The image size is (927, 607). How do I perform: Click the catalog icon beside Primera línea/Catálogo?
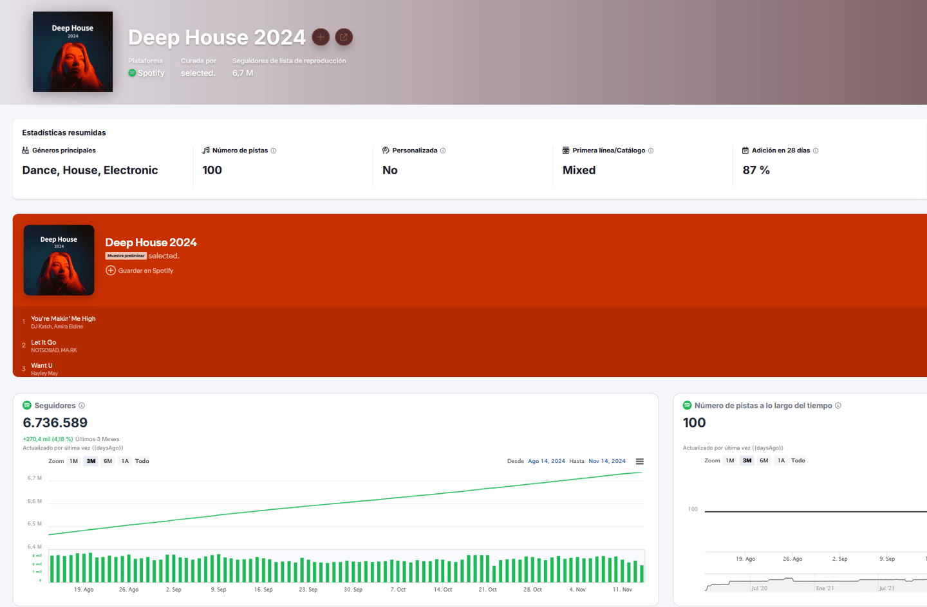coord(566,150)
